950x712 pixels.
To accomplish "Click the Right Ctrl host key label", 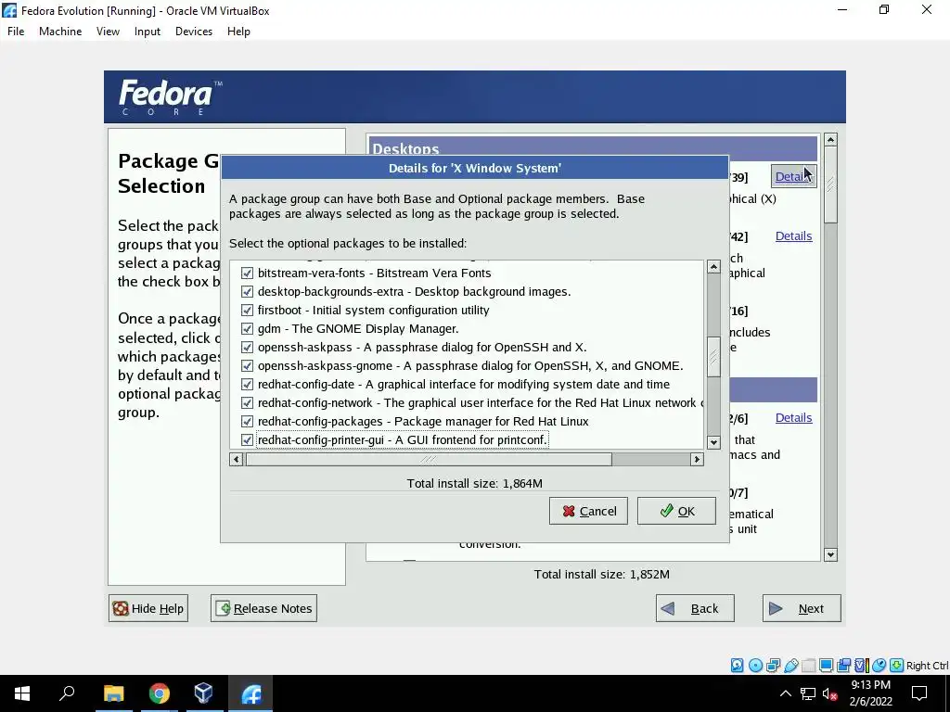I will point(927,666).
